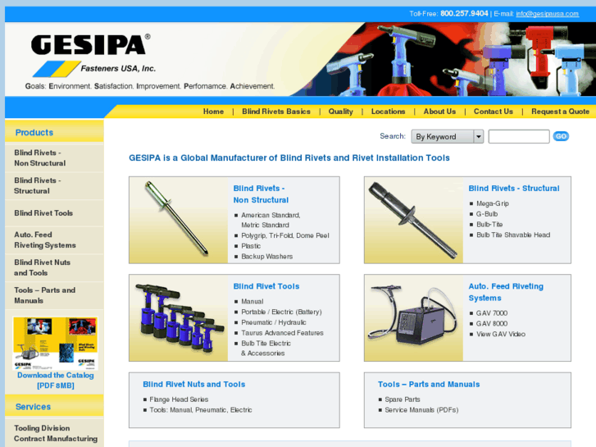596x447 pixels.
Task: Open the Blind Rivet Tools card heading
Action: tap(266, 286)
